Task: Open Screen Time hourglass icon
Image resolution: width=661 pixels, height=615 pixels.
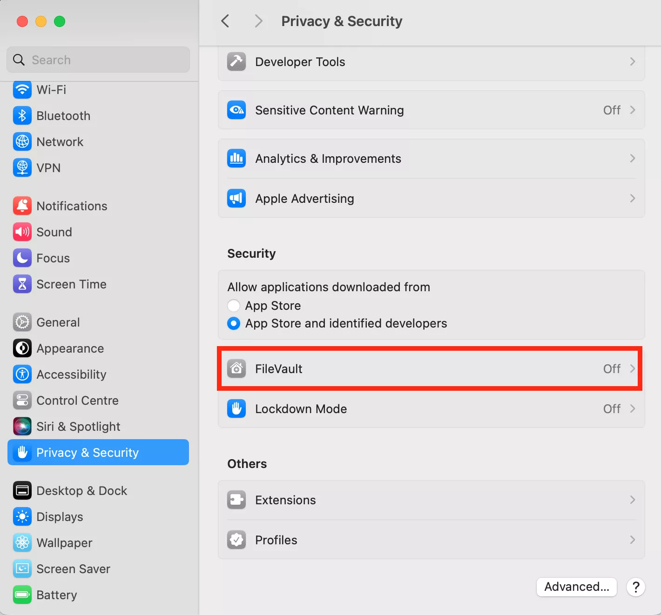Action: (x=22, y=284)
